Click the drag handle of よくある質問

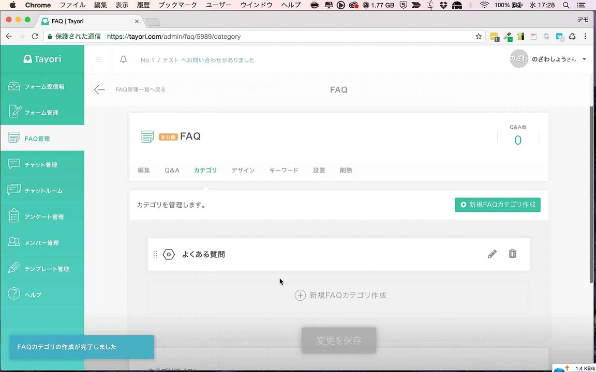click(155, 254)
